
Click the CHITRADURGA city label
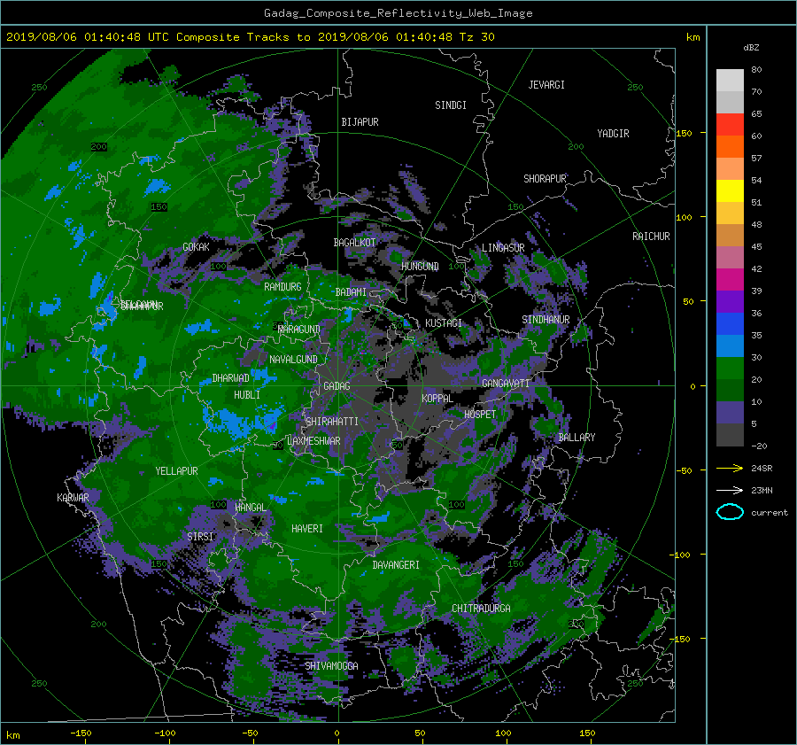481,609
